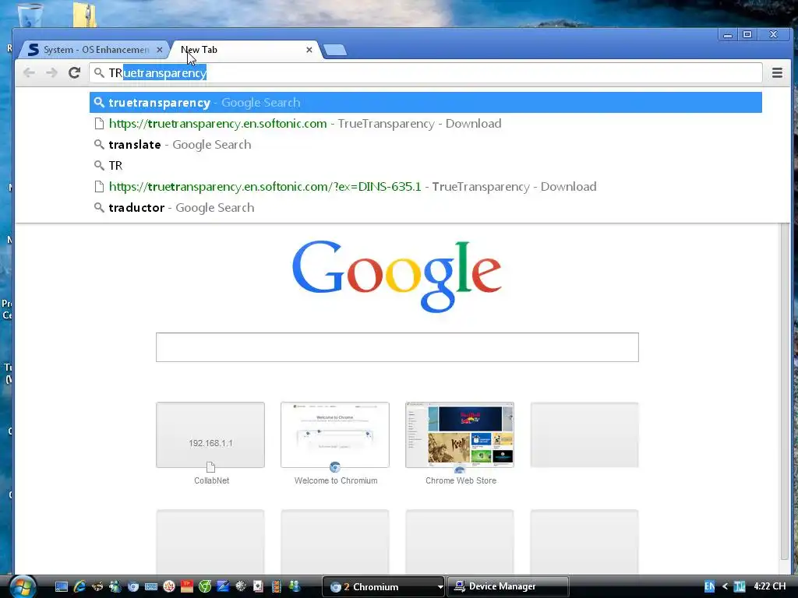Select the traductor Google Search suggestion
Screen dimensions: 798x598
pyautogui.click(x=425, y=207)
